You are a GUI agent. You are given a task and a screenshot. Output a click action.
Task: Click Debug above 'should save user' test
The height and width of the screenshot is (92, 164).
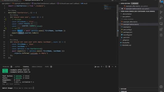click(16, 15)
